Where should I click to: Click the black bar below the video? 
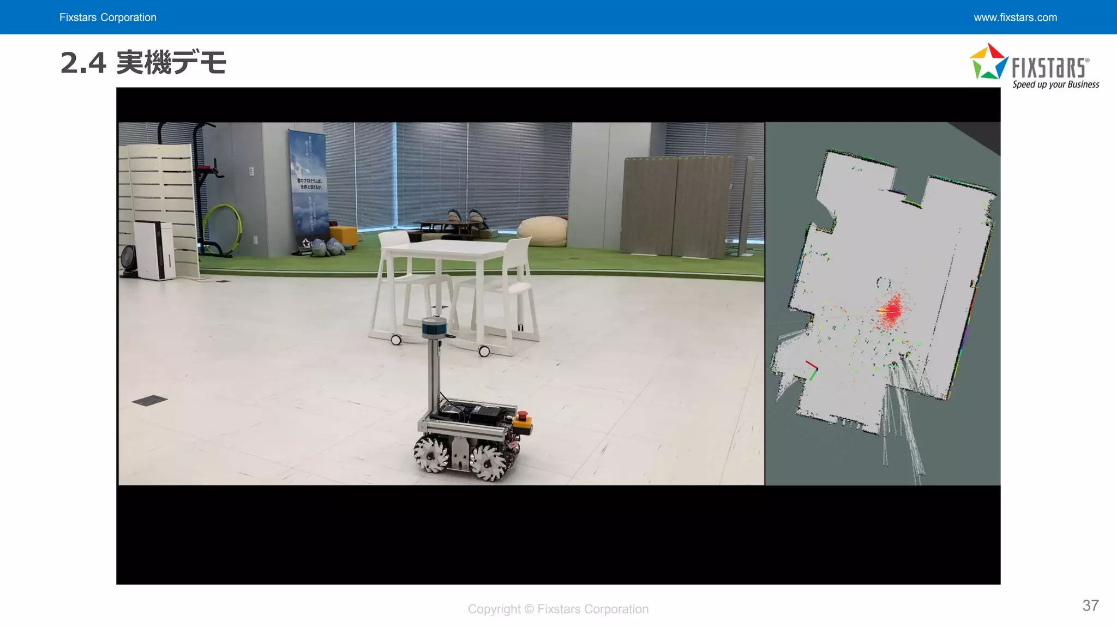558,534
